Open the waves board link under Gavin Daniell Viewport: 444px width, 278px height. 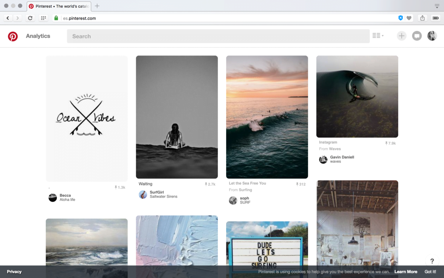click(336, 162)
